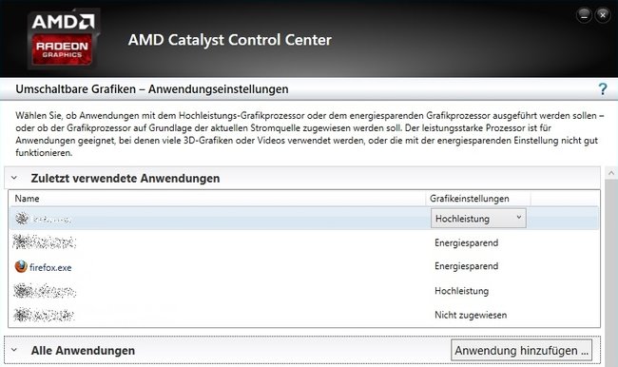The width and height of the screenshot is (618, 367).
Task: Minimize the Catalyst Control Center window
Action: [x=584, y=15]
